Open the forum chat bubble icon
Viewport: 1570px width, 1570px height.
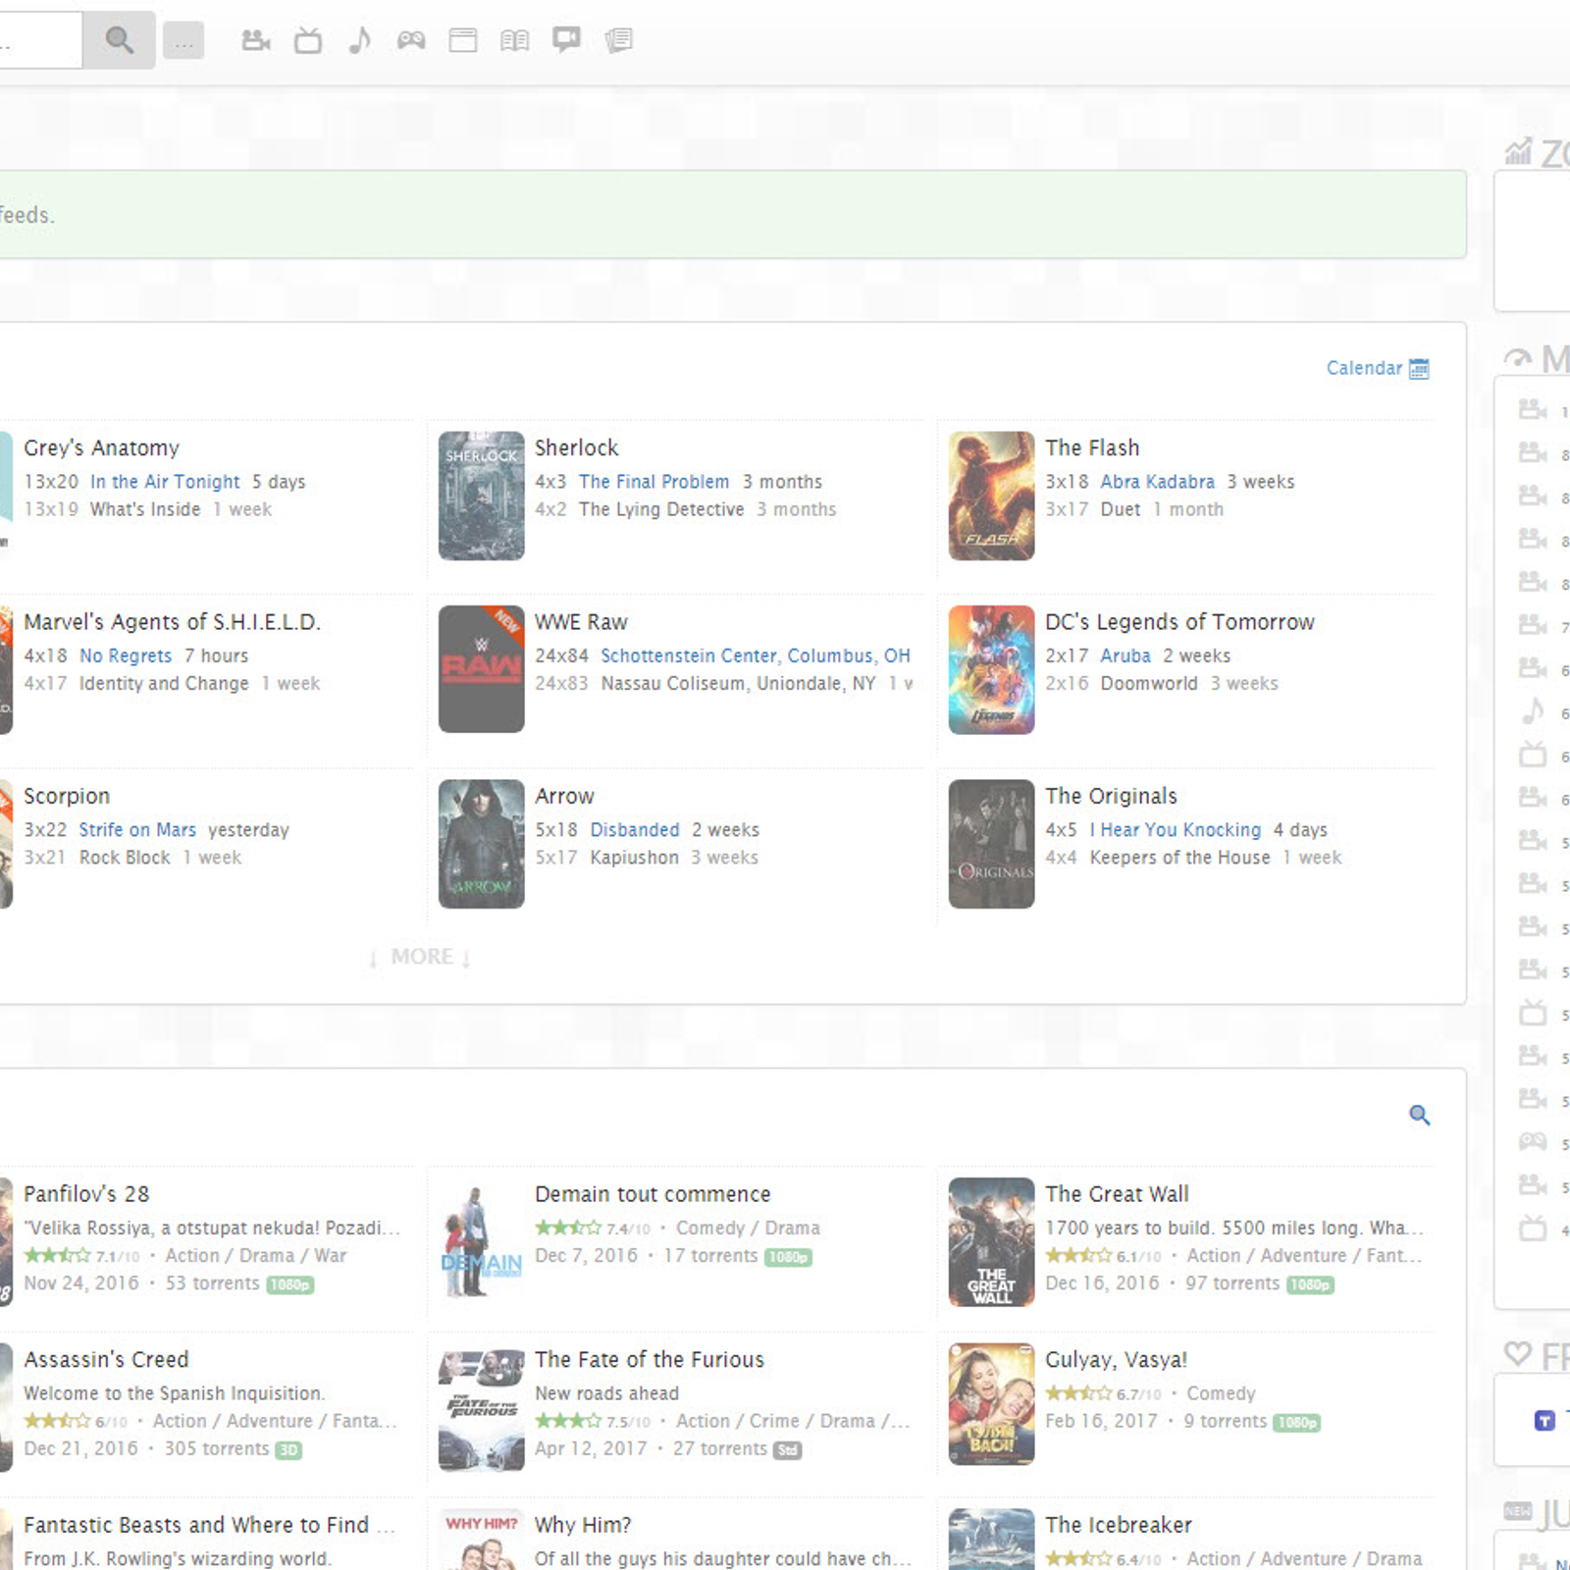[x=566, y=40]
